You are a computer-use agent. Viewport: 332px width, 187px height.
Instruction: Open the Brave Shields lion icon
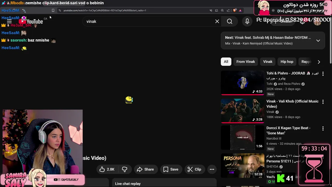tap(234, 10)
